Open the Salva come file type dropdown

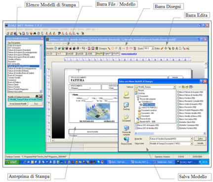tap(191, 144)
